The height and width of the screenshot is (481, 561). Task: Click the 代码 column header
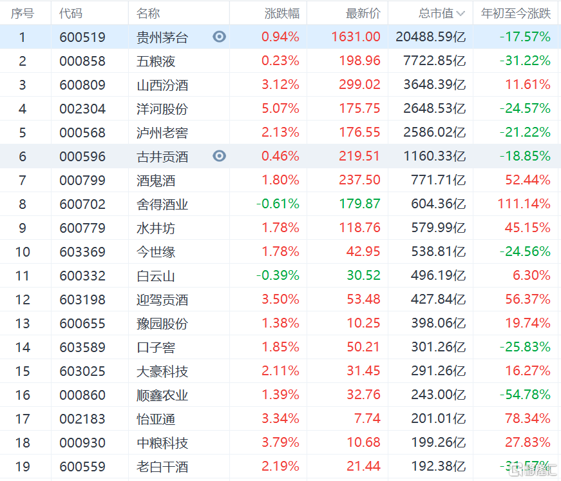point(71,14)
